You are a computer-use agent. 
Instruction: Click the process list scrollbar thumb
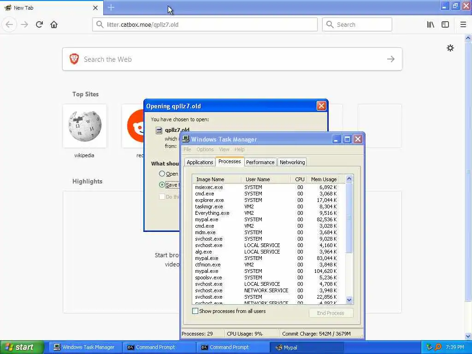(x=349, y=218)
